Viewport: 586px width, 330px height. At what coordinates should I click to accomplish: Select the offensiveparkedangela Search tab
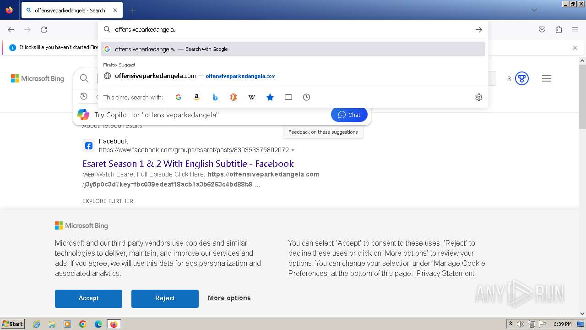71,10
